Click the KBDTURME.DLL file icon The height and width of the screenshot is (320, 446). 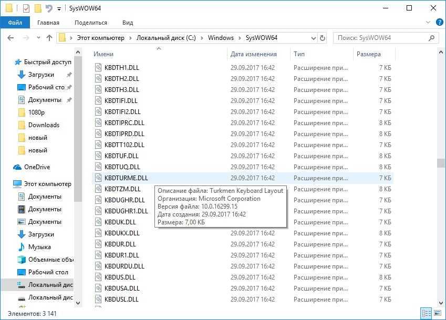pyautogui.click(x=98, y=178)
